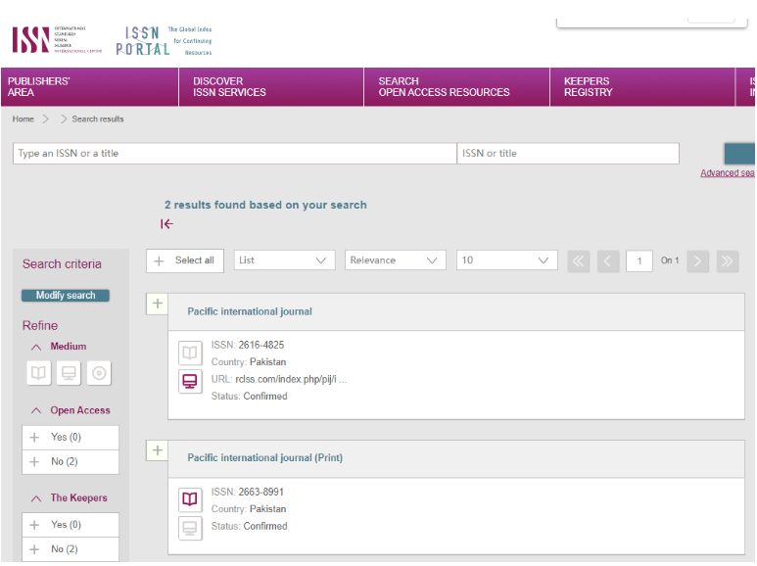Image resolution: width=757 pixels, height=566 pixels.
Task: Add Pacific international journal to selection
Action: (158, 304)
